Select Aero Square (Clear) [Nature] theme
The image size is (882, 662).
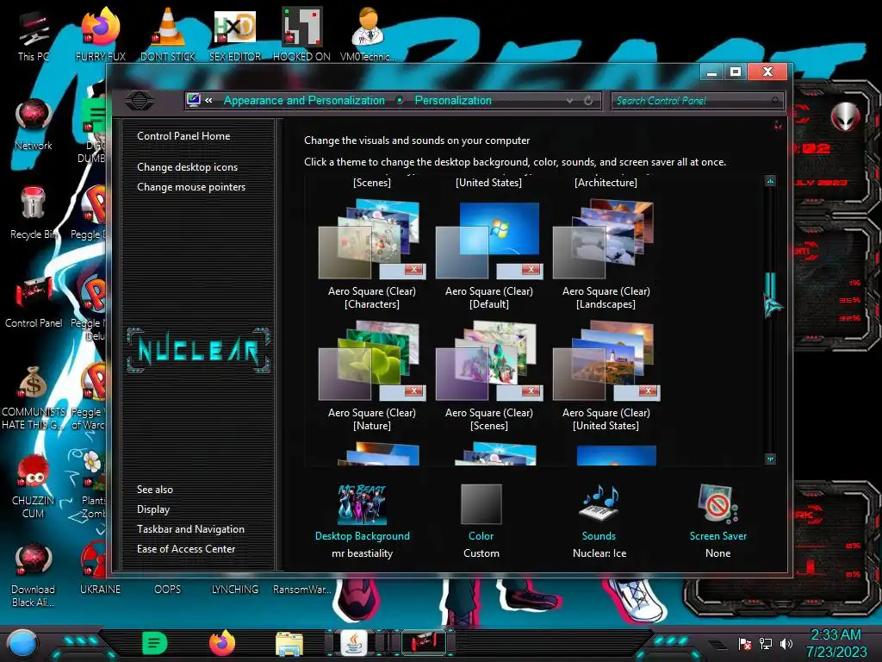[x=372, y=376]
